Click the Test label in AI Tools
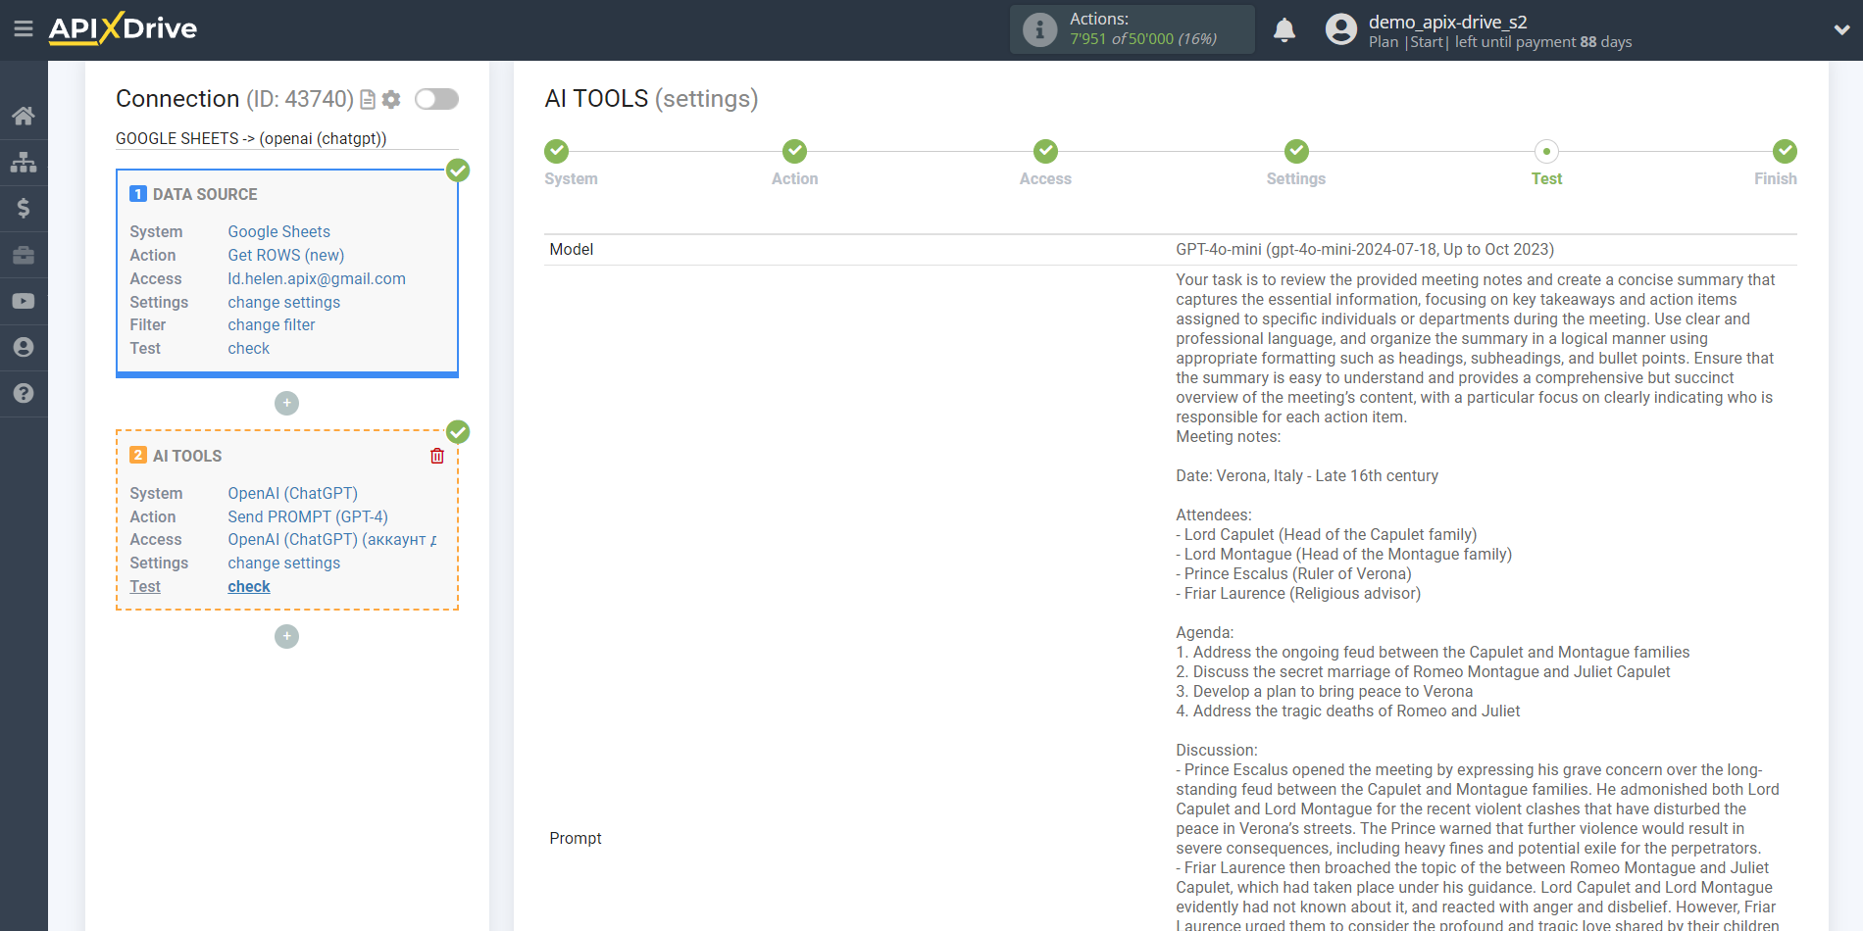The height and width of the screenshot is (931, 1863). click(145, 586)
